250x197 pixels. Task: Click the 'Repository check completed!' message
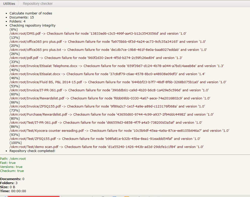click(x=32, y=151)
